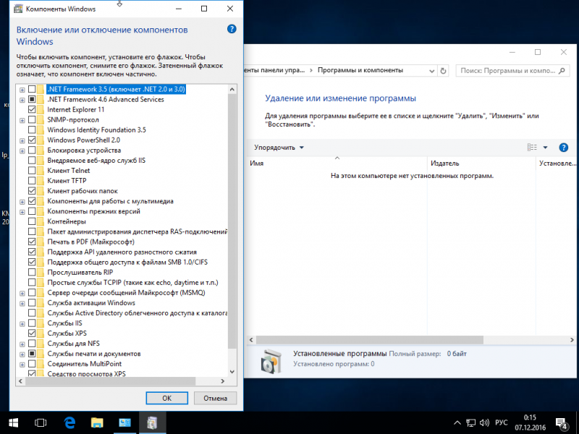Enable the Контейнеры checkbox
This screenshot has width=579, height=434.
[32, 221]
